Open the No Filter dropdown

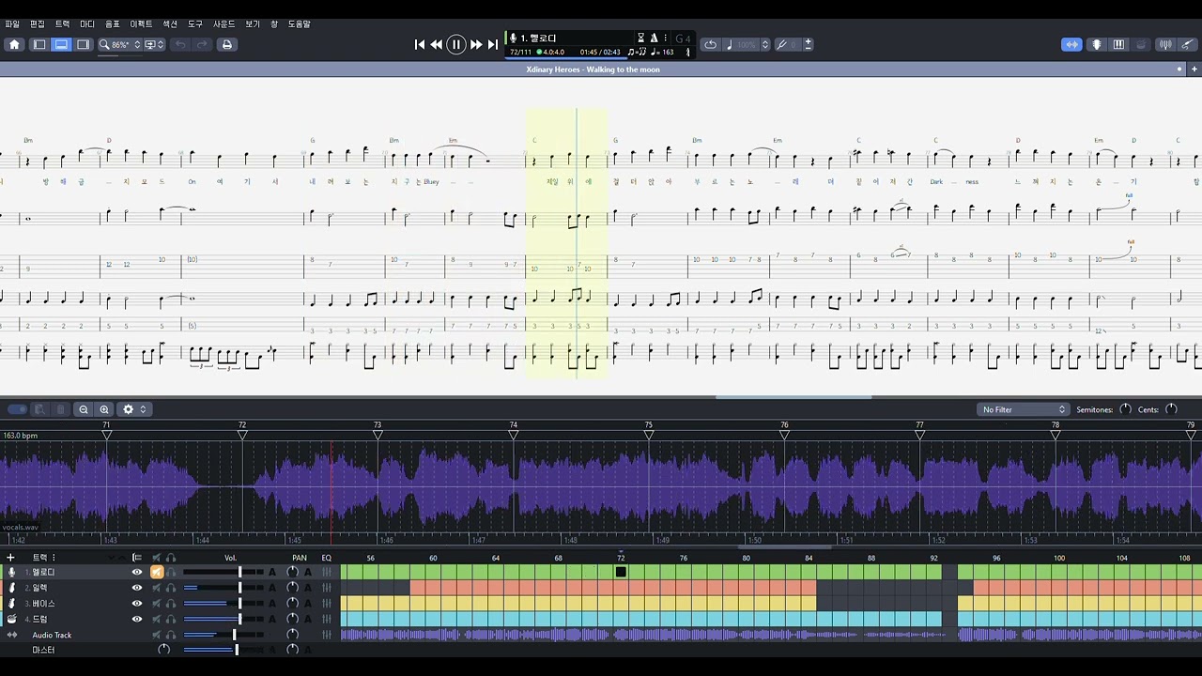coord(1023,409)
